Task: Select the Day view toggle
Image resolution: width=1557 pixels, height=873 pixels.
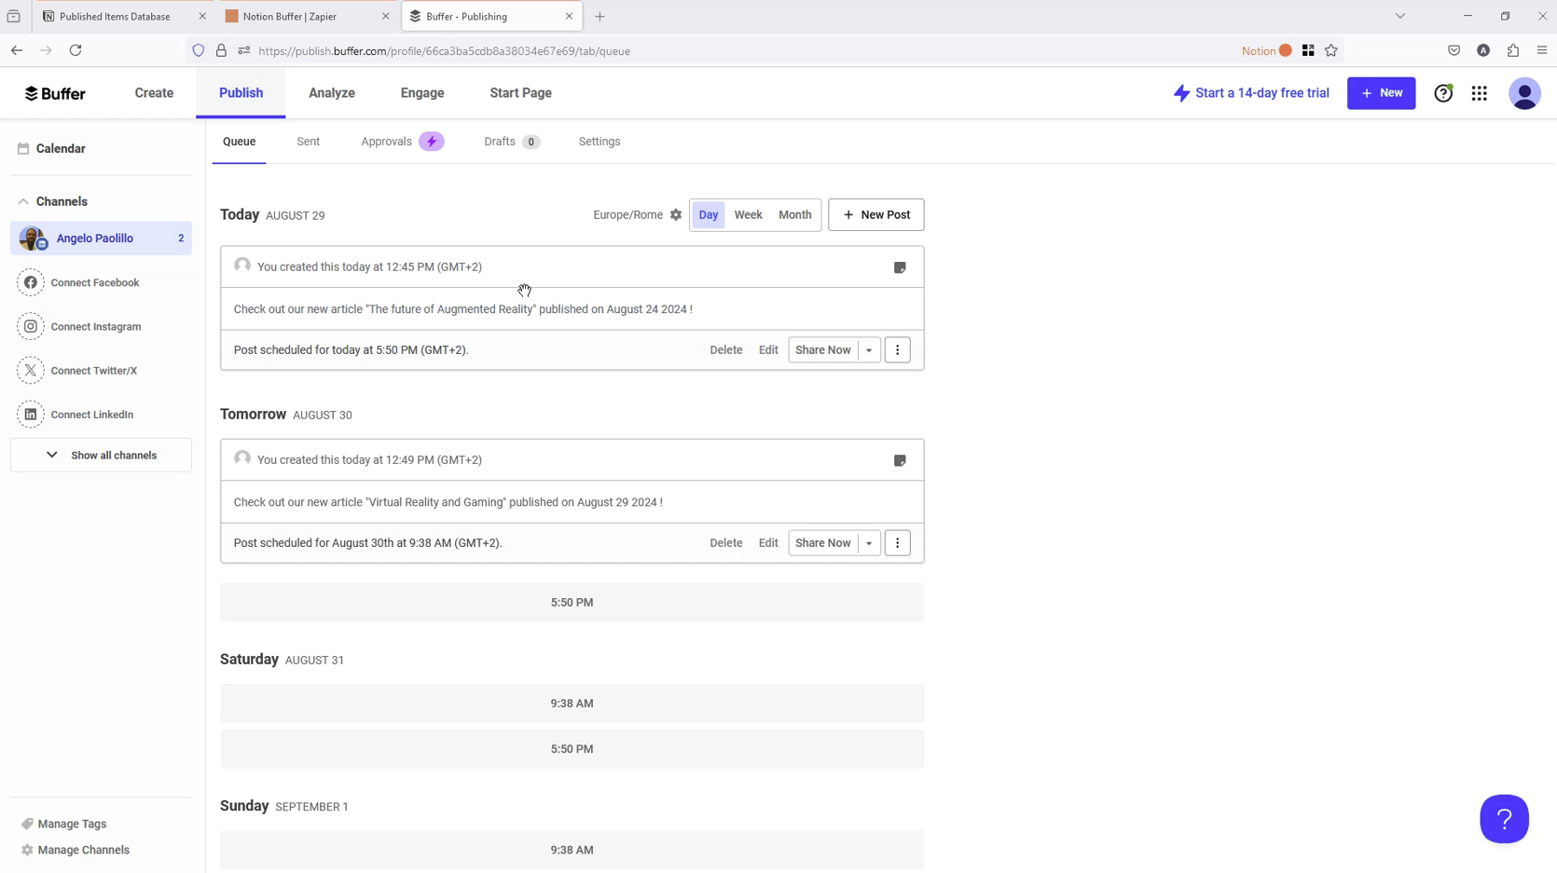Action: click(x=709, y=215)
